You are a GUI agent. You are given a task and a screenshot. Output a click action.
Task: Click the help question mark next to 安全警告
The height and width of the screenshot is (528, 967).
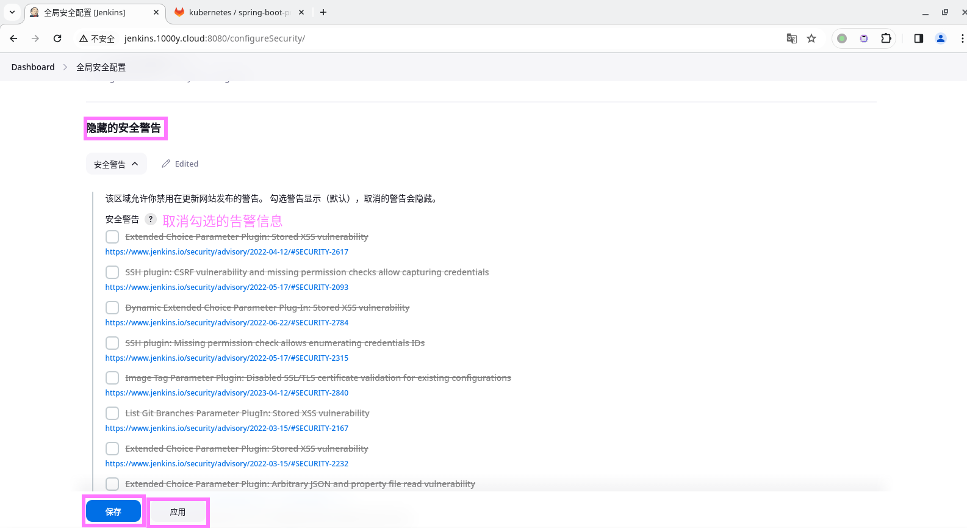pyautogui.click(x=151, y=219)
